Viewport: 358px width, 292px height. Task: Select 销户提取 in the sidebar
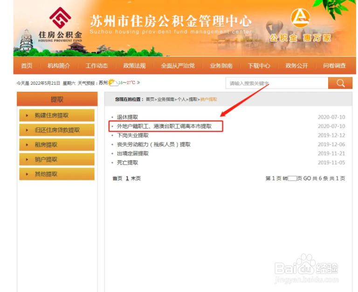pos(57,159)
